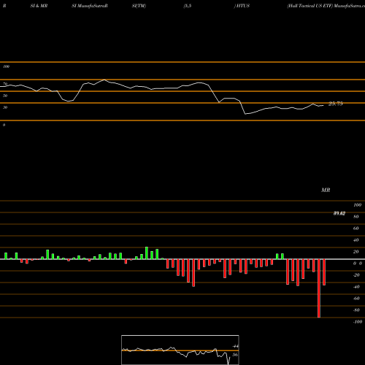Click the 44 value in the mini chart
The width and height of the screenshot is (365, 365).
pyautogui.click(x=235, y=346)
